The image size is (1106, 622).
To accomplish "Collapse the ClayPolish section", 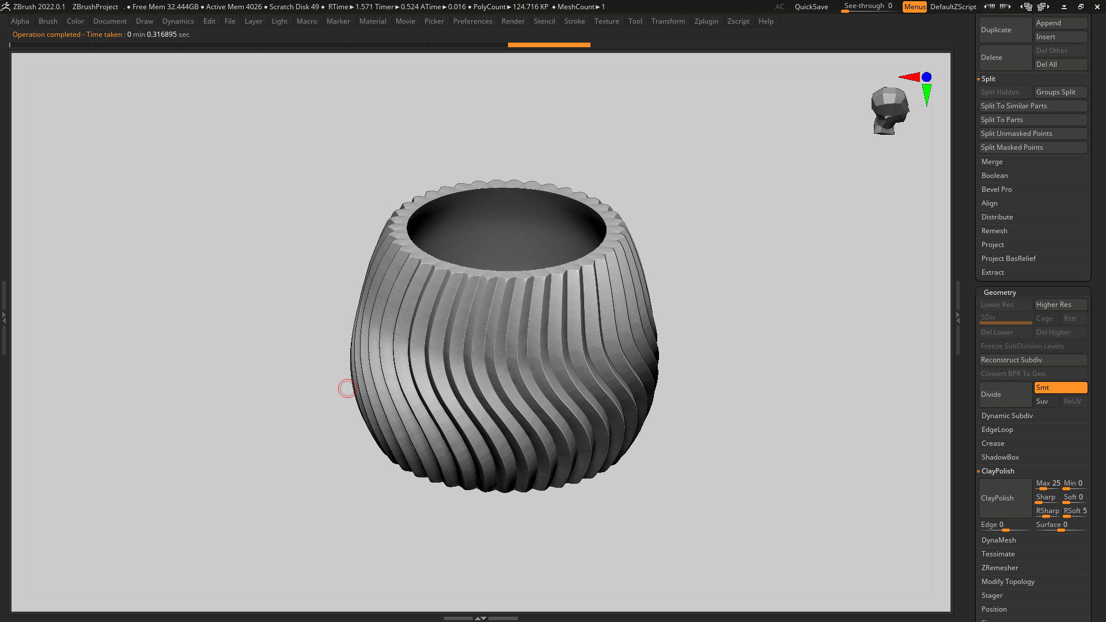I will [998, 471].
